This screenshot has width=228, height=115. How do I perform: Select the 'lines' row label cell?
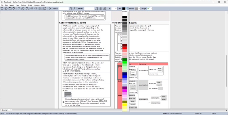click(x=120, y=101)
